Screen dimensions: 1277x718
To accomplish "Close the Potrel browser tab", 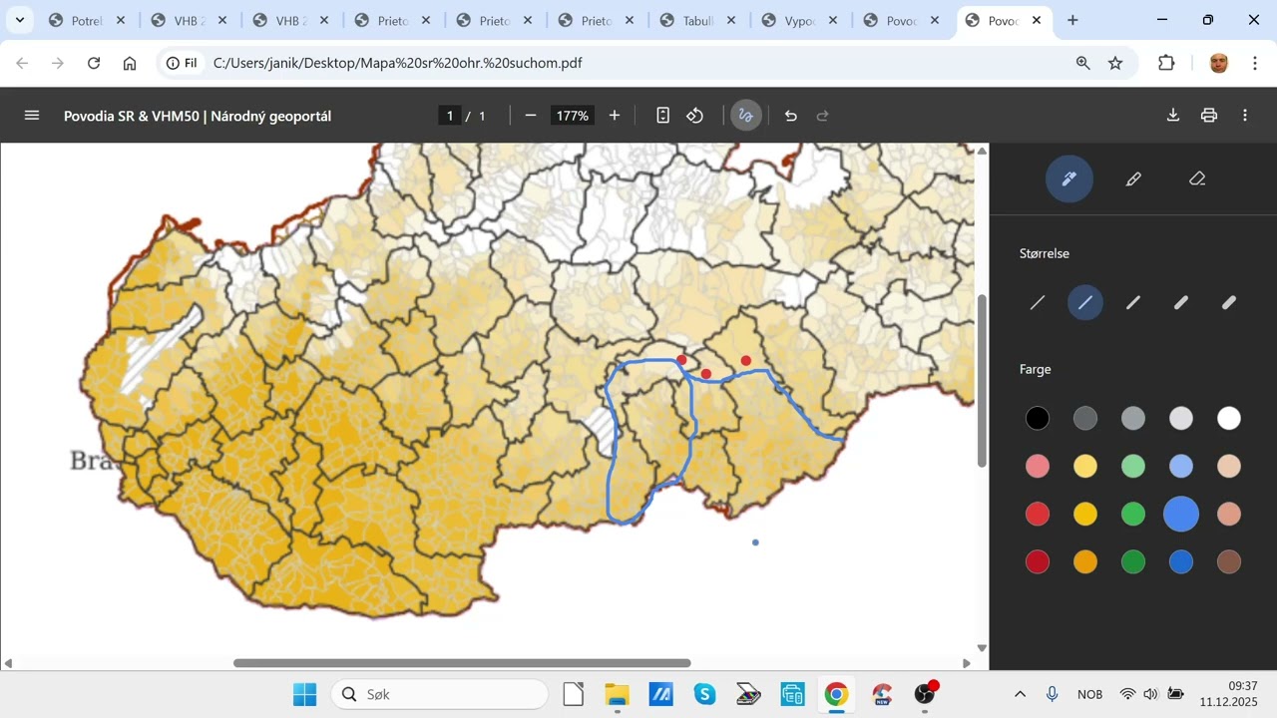I will click(121, 20).
